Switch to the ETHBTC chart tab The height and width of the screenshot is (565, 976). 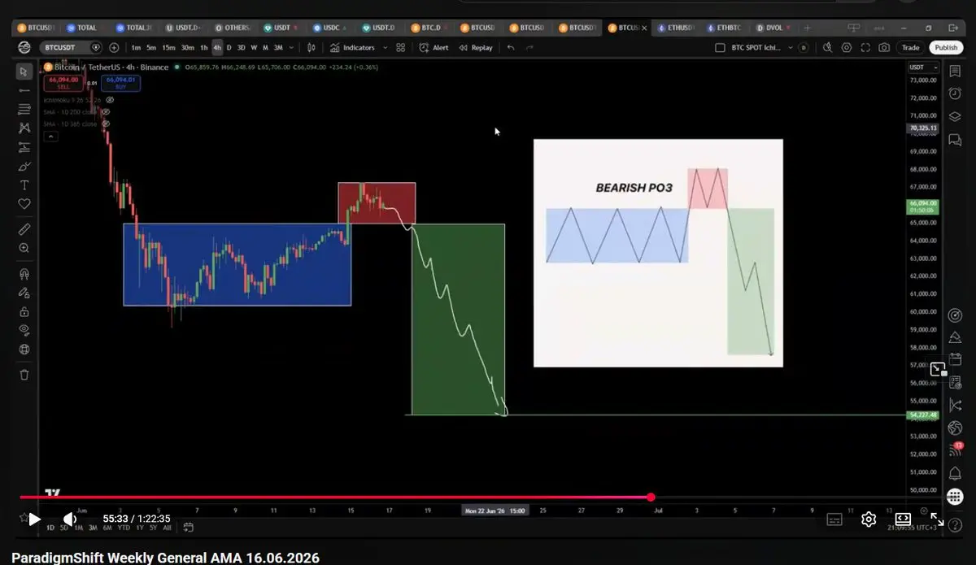(726, 28)
